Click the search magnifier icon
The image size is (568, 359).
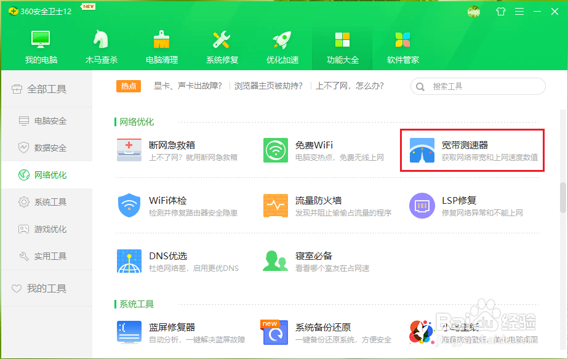pyautogui.click(x=420, y=87)
